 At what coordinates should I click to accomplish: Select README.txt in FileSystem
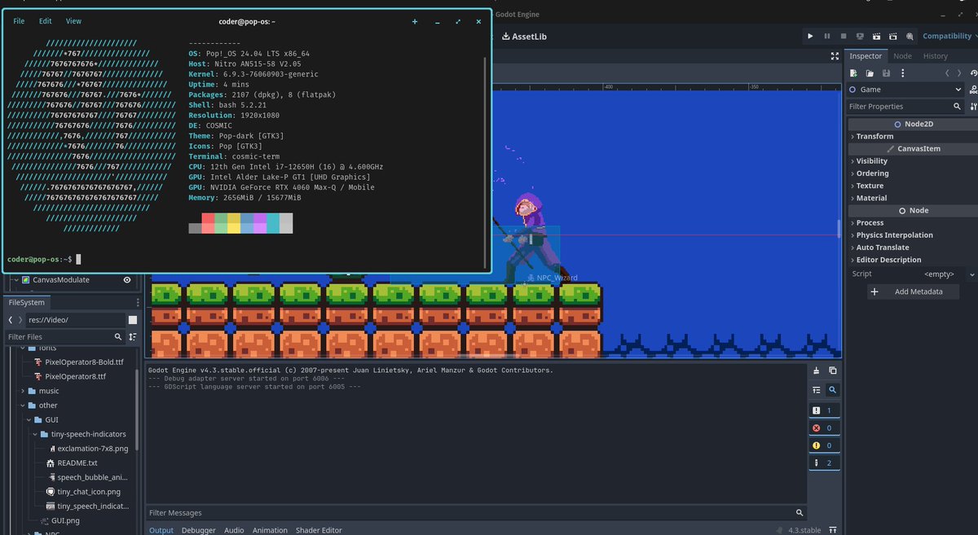tap(77, 463)
